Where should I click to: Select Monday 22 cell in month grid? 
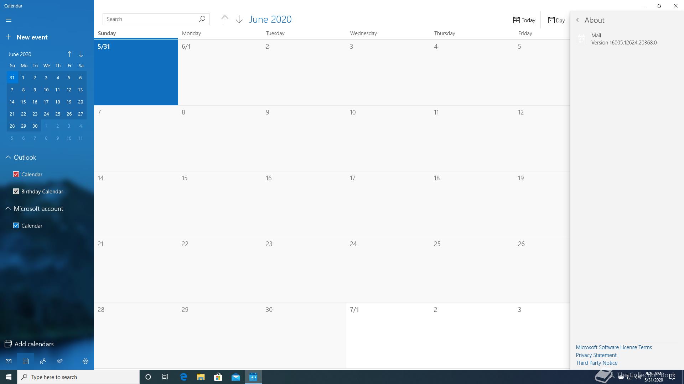click(x=220, y=270)
